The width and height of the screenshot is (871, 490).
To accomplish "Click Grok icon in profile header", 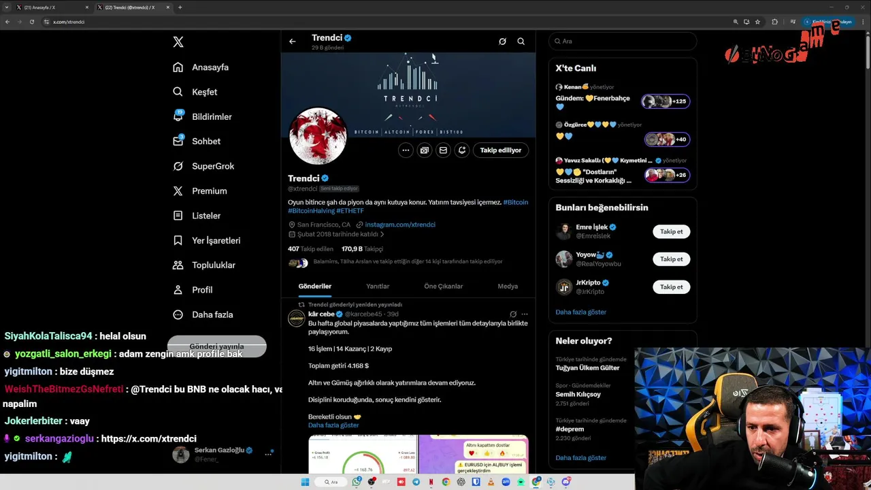I will [x=502, y=42].
